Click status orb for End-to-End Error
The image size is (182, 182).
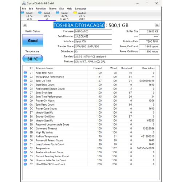(25, 116)
